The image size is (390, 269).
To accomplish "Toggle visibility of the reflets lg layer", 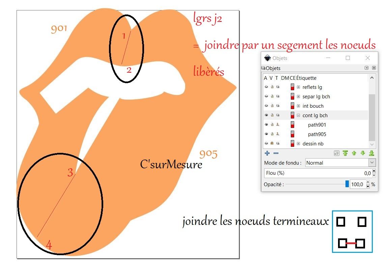I will pos(267,87).
